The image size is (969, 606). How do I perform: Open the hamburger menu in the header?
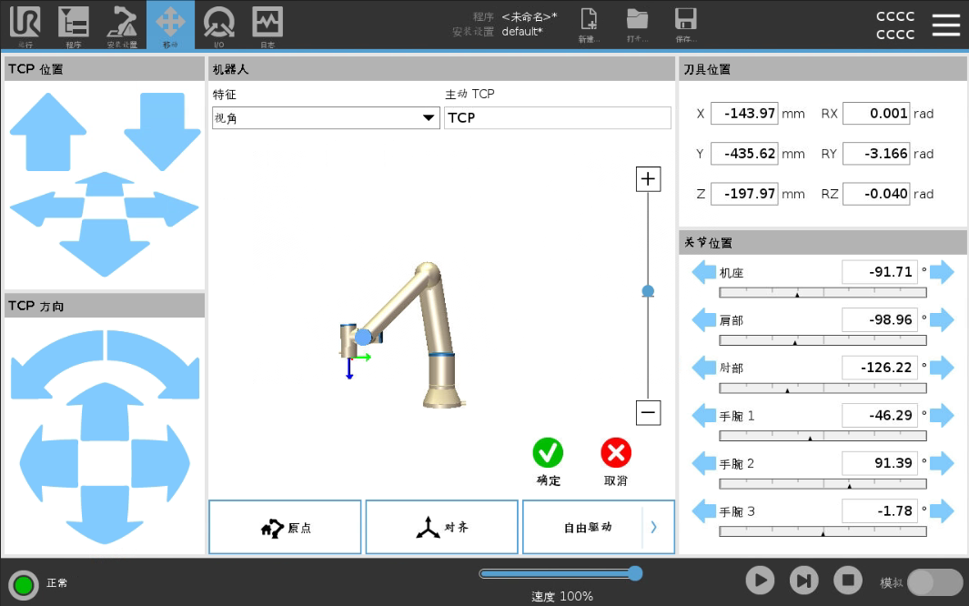pos(945,25)
